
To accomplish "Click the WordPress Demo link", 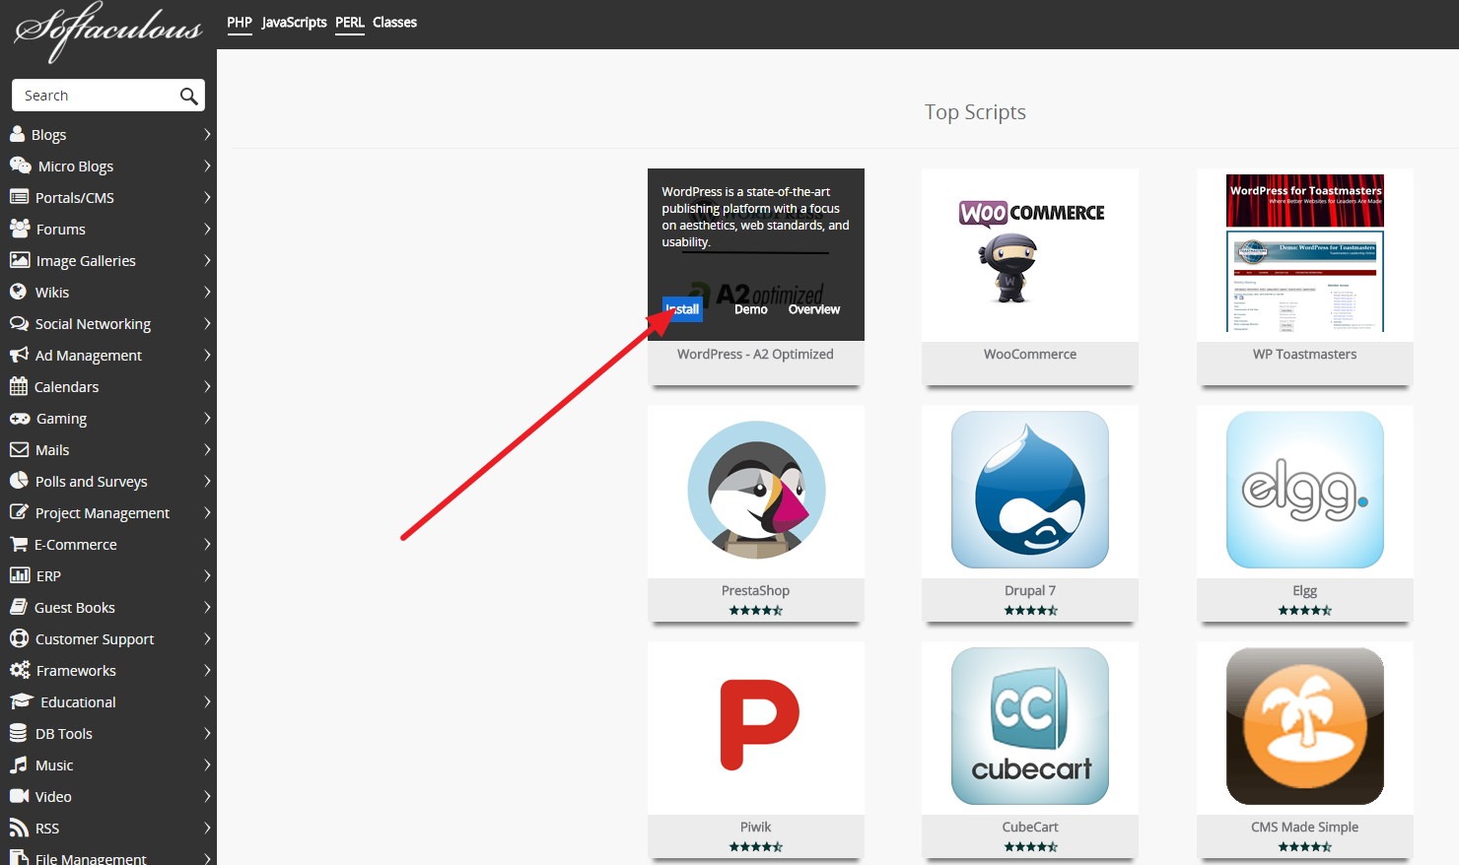I will click(x=751, y=309).
